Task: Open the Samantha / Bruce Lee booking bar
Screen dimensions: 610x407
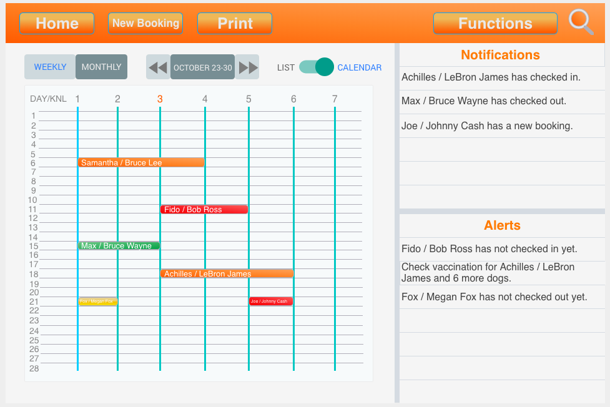Action: [x=141, y=163]
